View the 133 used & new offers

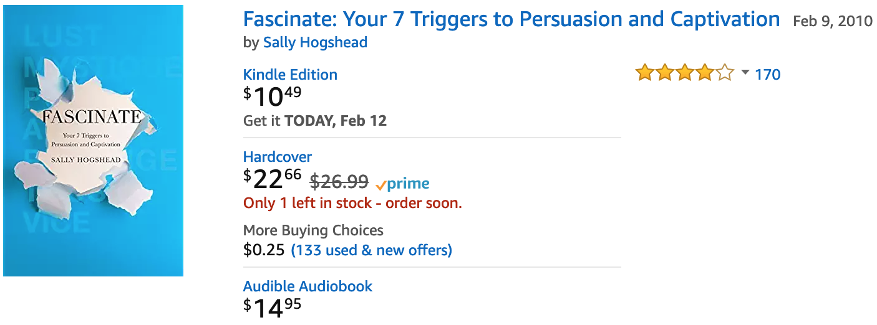click(372, 250)
